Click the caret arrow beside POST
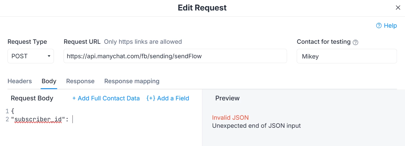The width and height of the screenshot is (405, 146). (x=49, y=56)
